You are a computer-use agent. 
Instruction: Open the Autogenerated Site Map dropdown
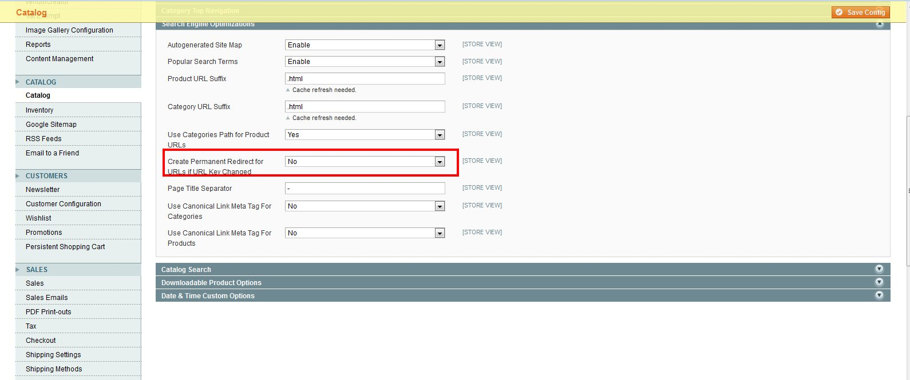pyautogui.click(x=365, y=45)
